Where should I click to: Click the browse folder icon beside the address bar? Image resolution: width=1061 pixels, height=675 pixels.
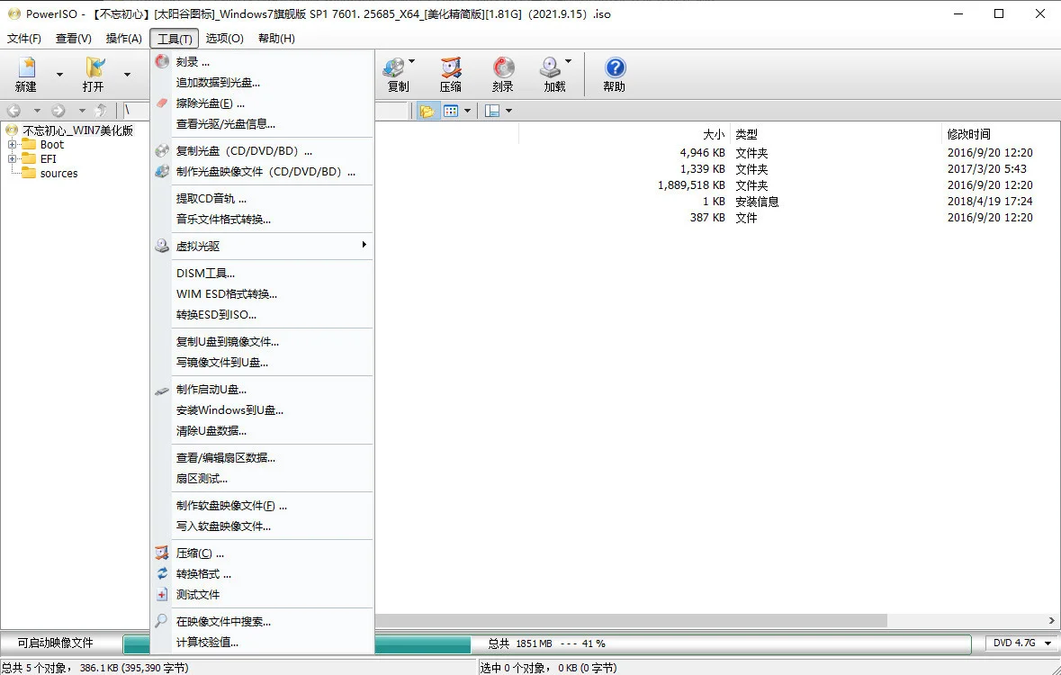pyautogui.click(x=427, y=110)
